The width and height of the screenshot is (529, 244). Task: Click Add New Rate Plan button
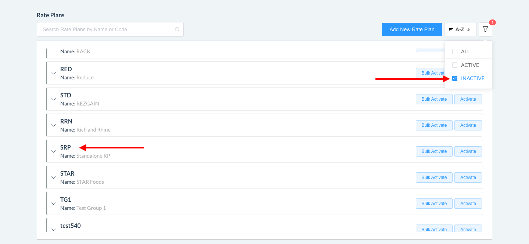tap(412, 29)
